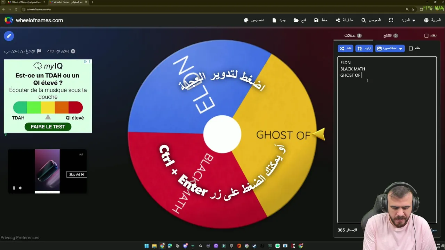Screen dimensions: 445x250
Task: Click the wheelofnames.com logo
Action: [33, 20]
